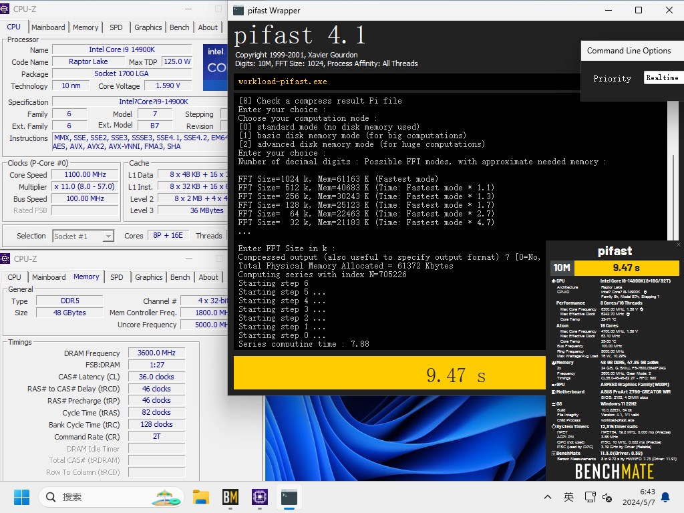
Task: Click the Intel Core logo in CPU-Z
Action: pyautogui.click(x=215, y=67)
